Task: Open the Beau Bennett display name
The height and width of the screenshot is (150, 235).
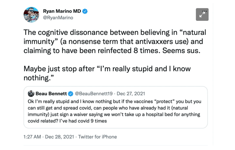Action: [x=51, y=93]
